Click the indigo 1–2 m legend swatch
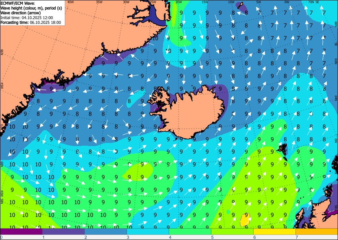Screen dimensions: 338x240 click(63, 232)
